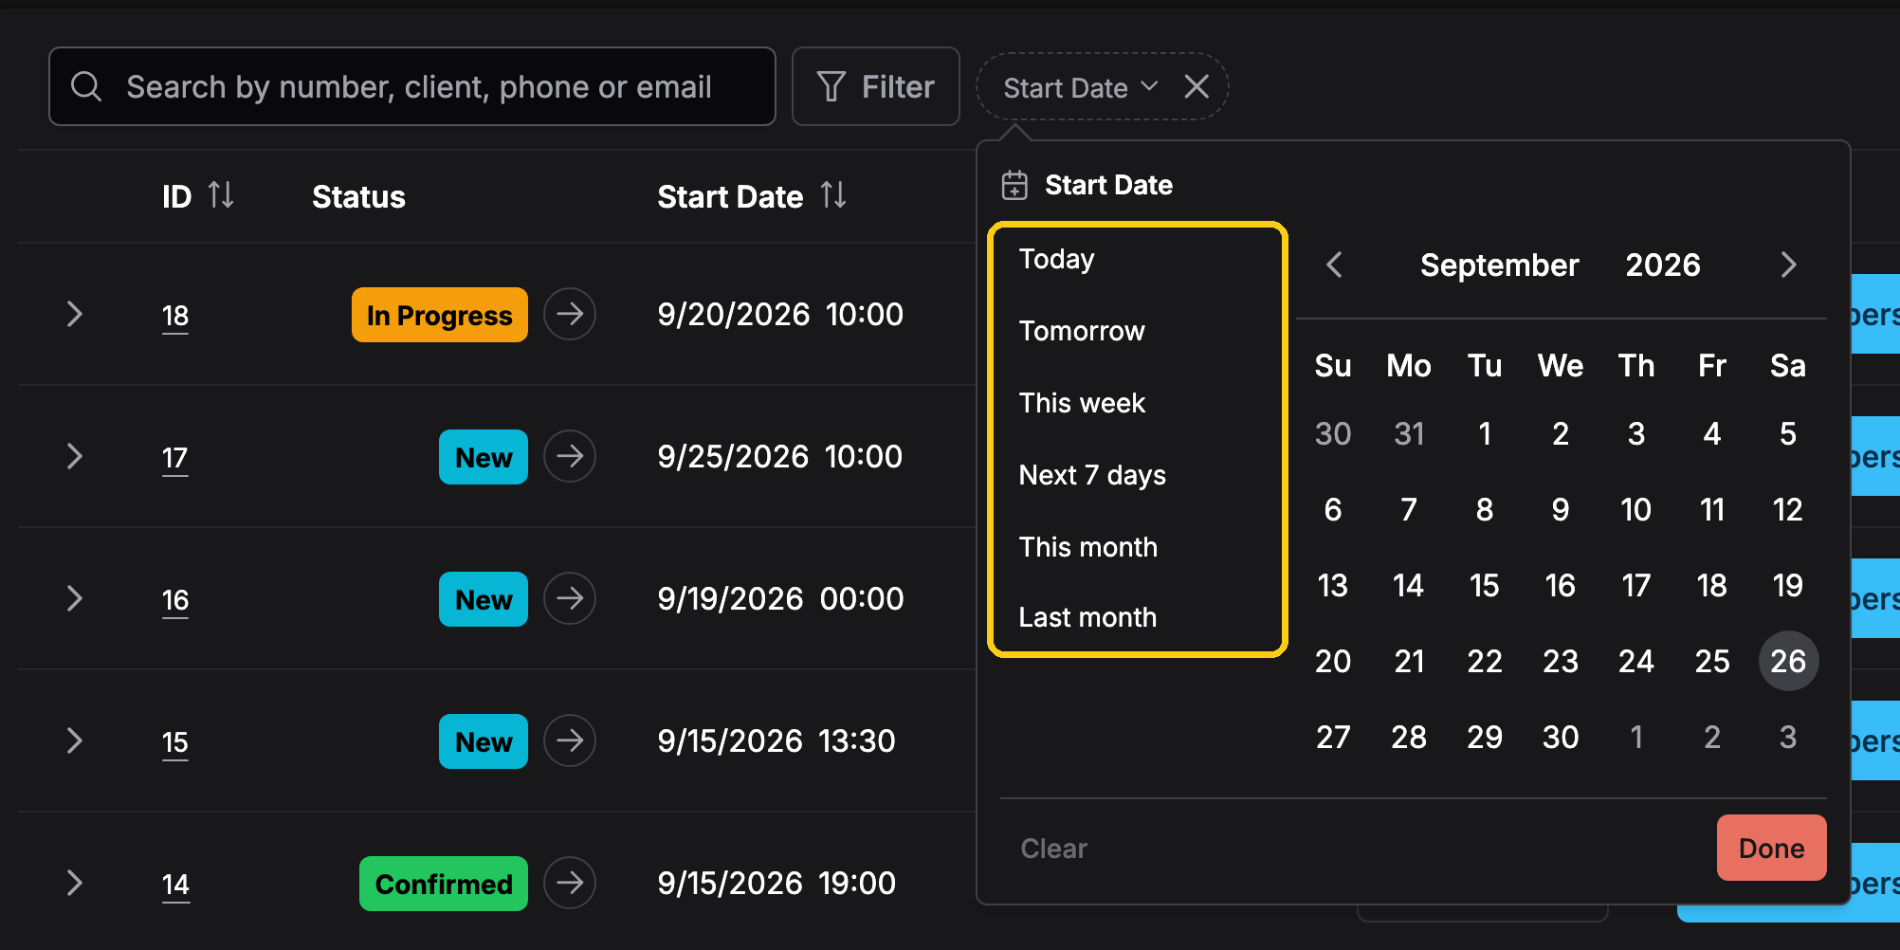Select September 15 in the calendar
Viewport: 1900px width, 950px height.
pos(1484,585)
